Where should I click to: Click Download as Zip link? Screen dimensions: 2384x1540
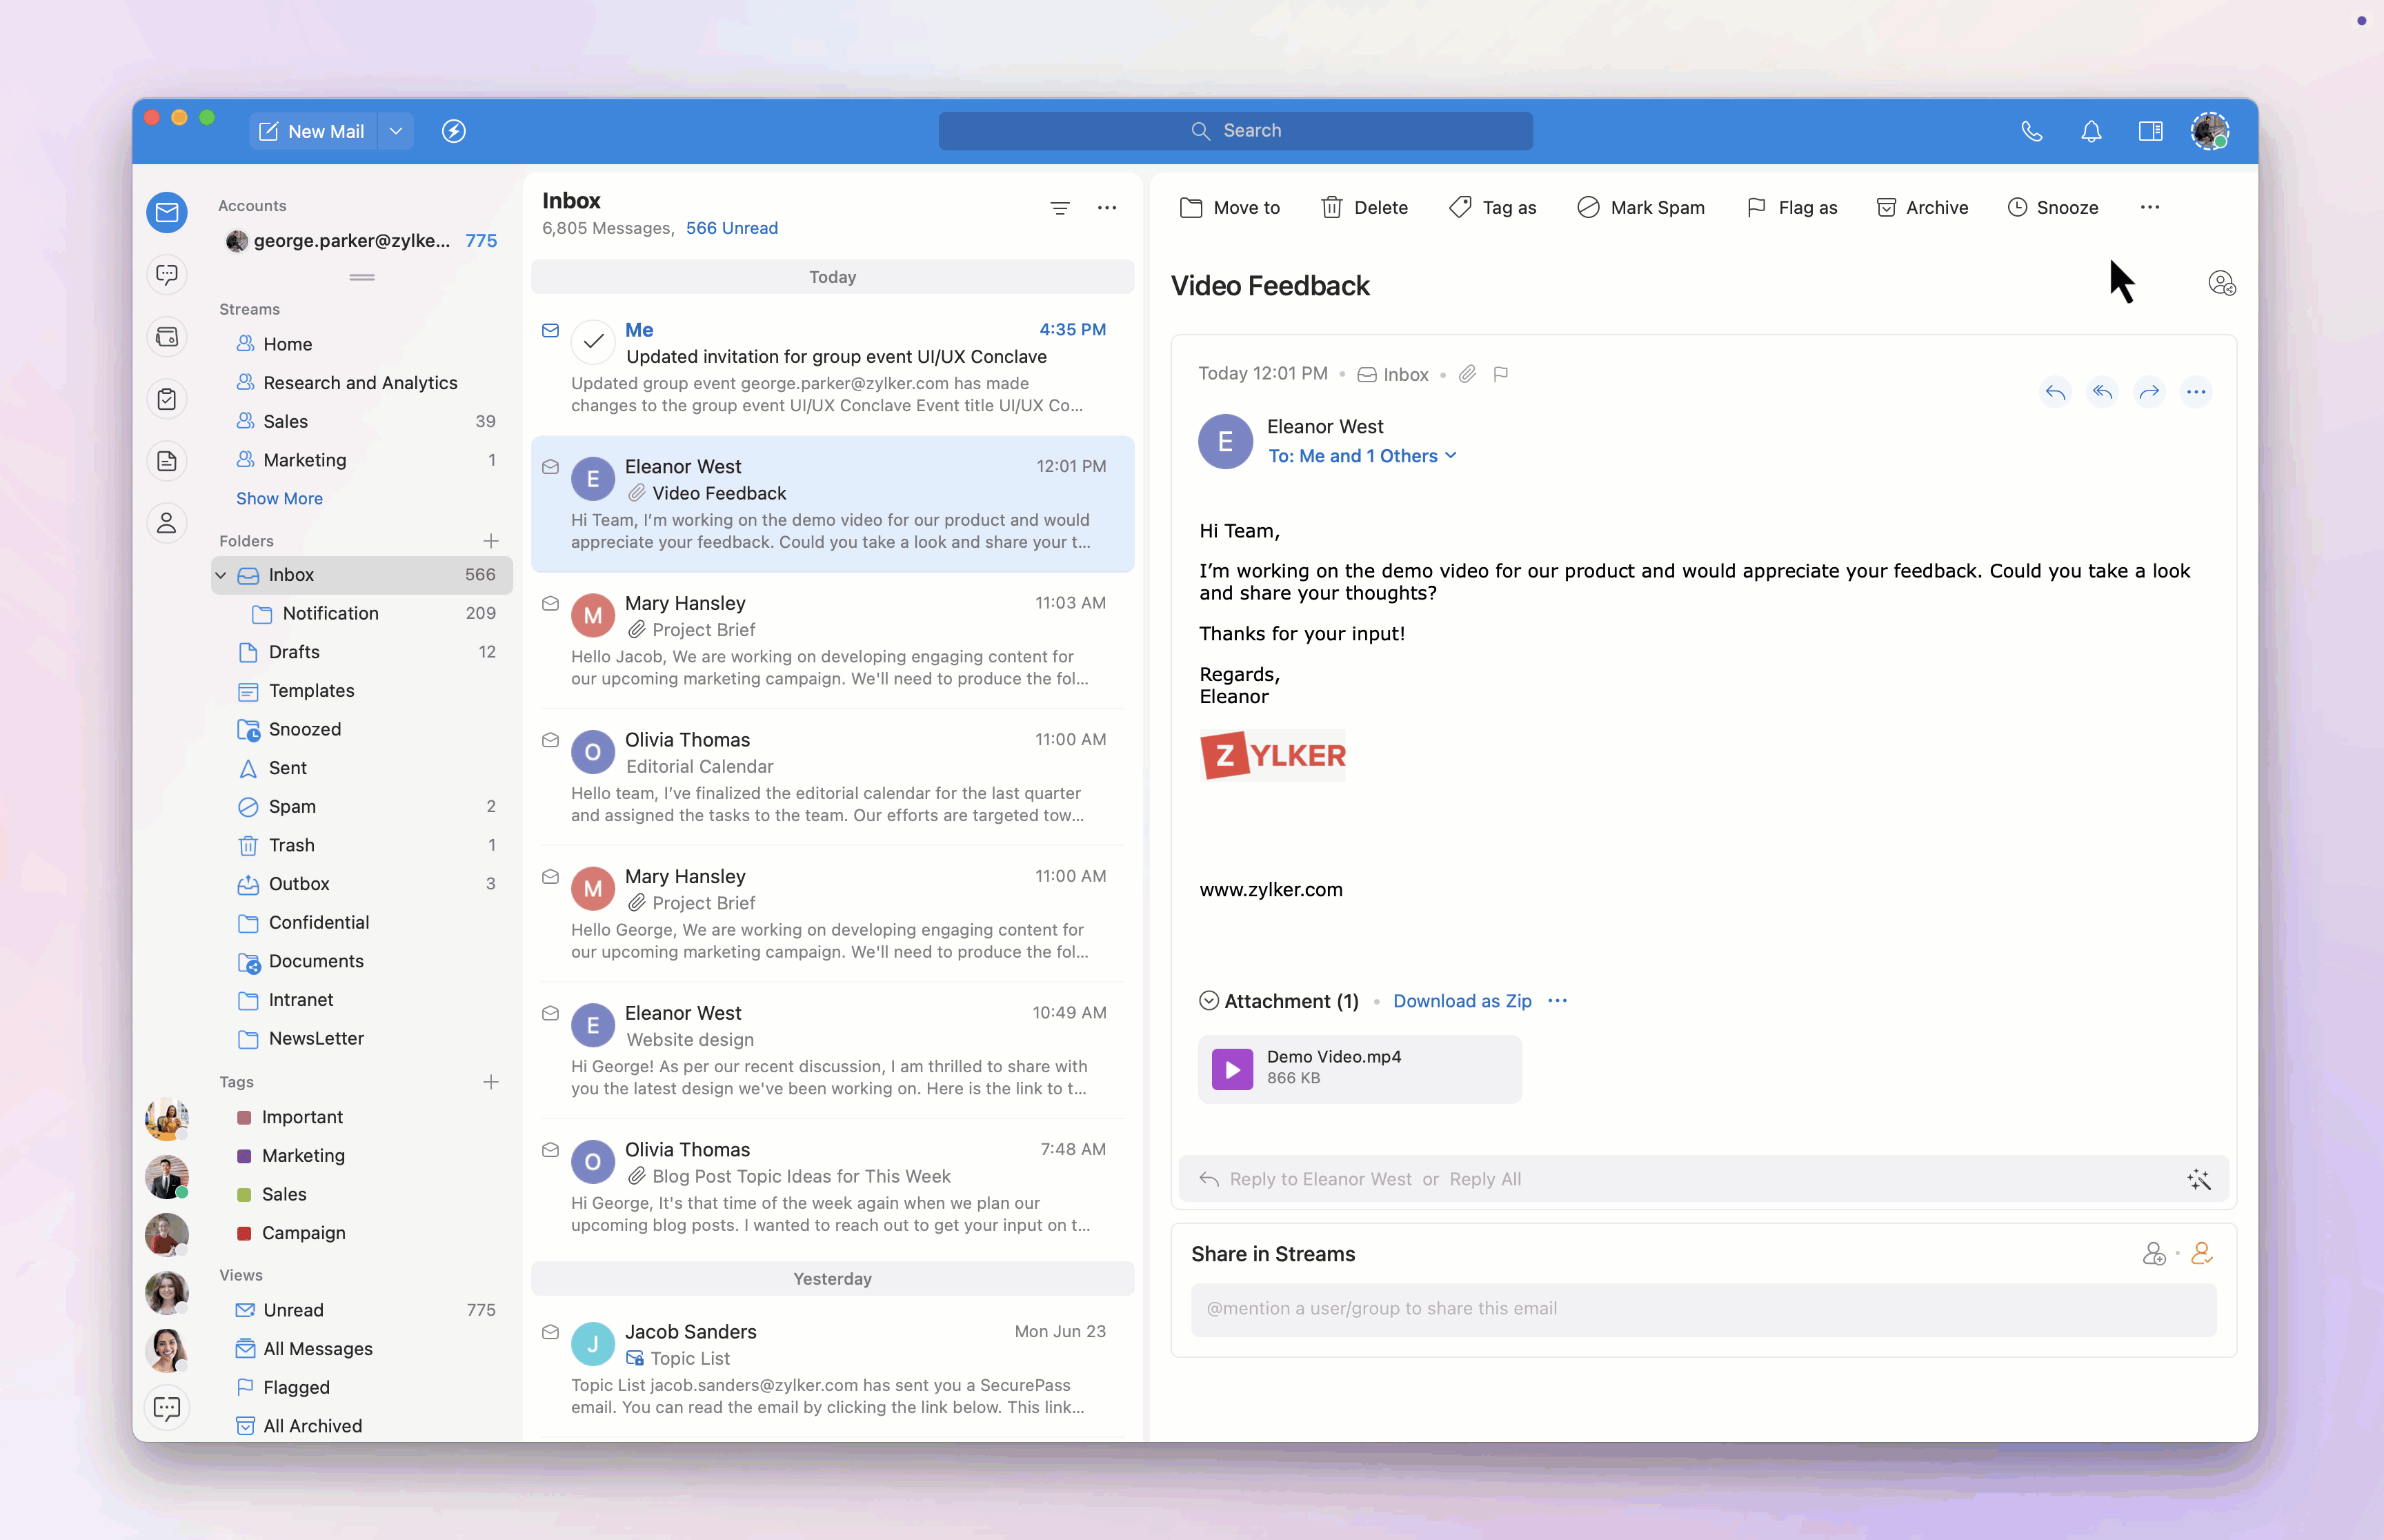pyautogui.click(x=1462, y=1001)
